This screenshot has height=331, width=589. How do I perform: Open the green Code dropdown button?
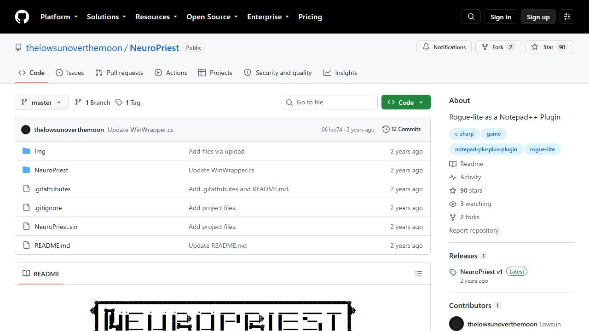click(x=406, y=103)
